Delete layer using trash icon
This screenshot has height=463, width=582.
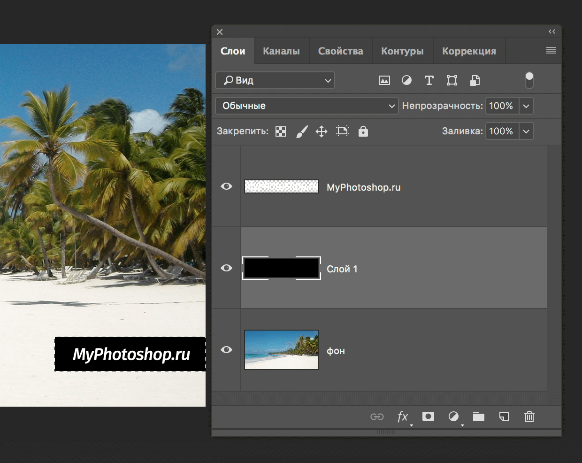click(x=529, y=417)
